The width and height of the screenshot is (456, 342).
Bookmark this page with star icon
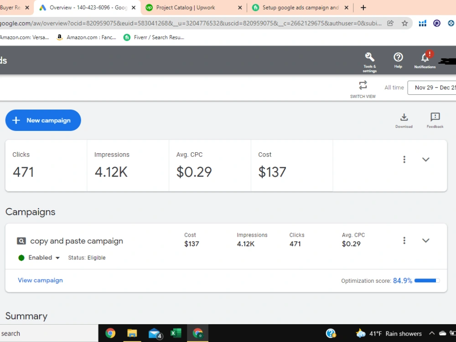coord(404,23)
